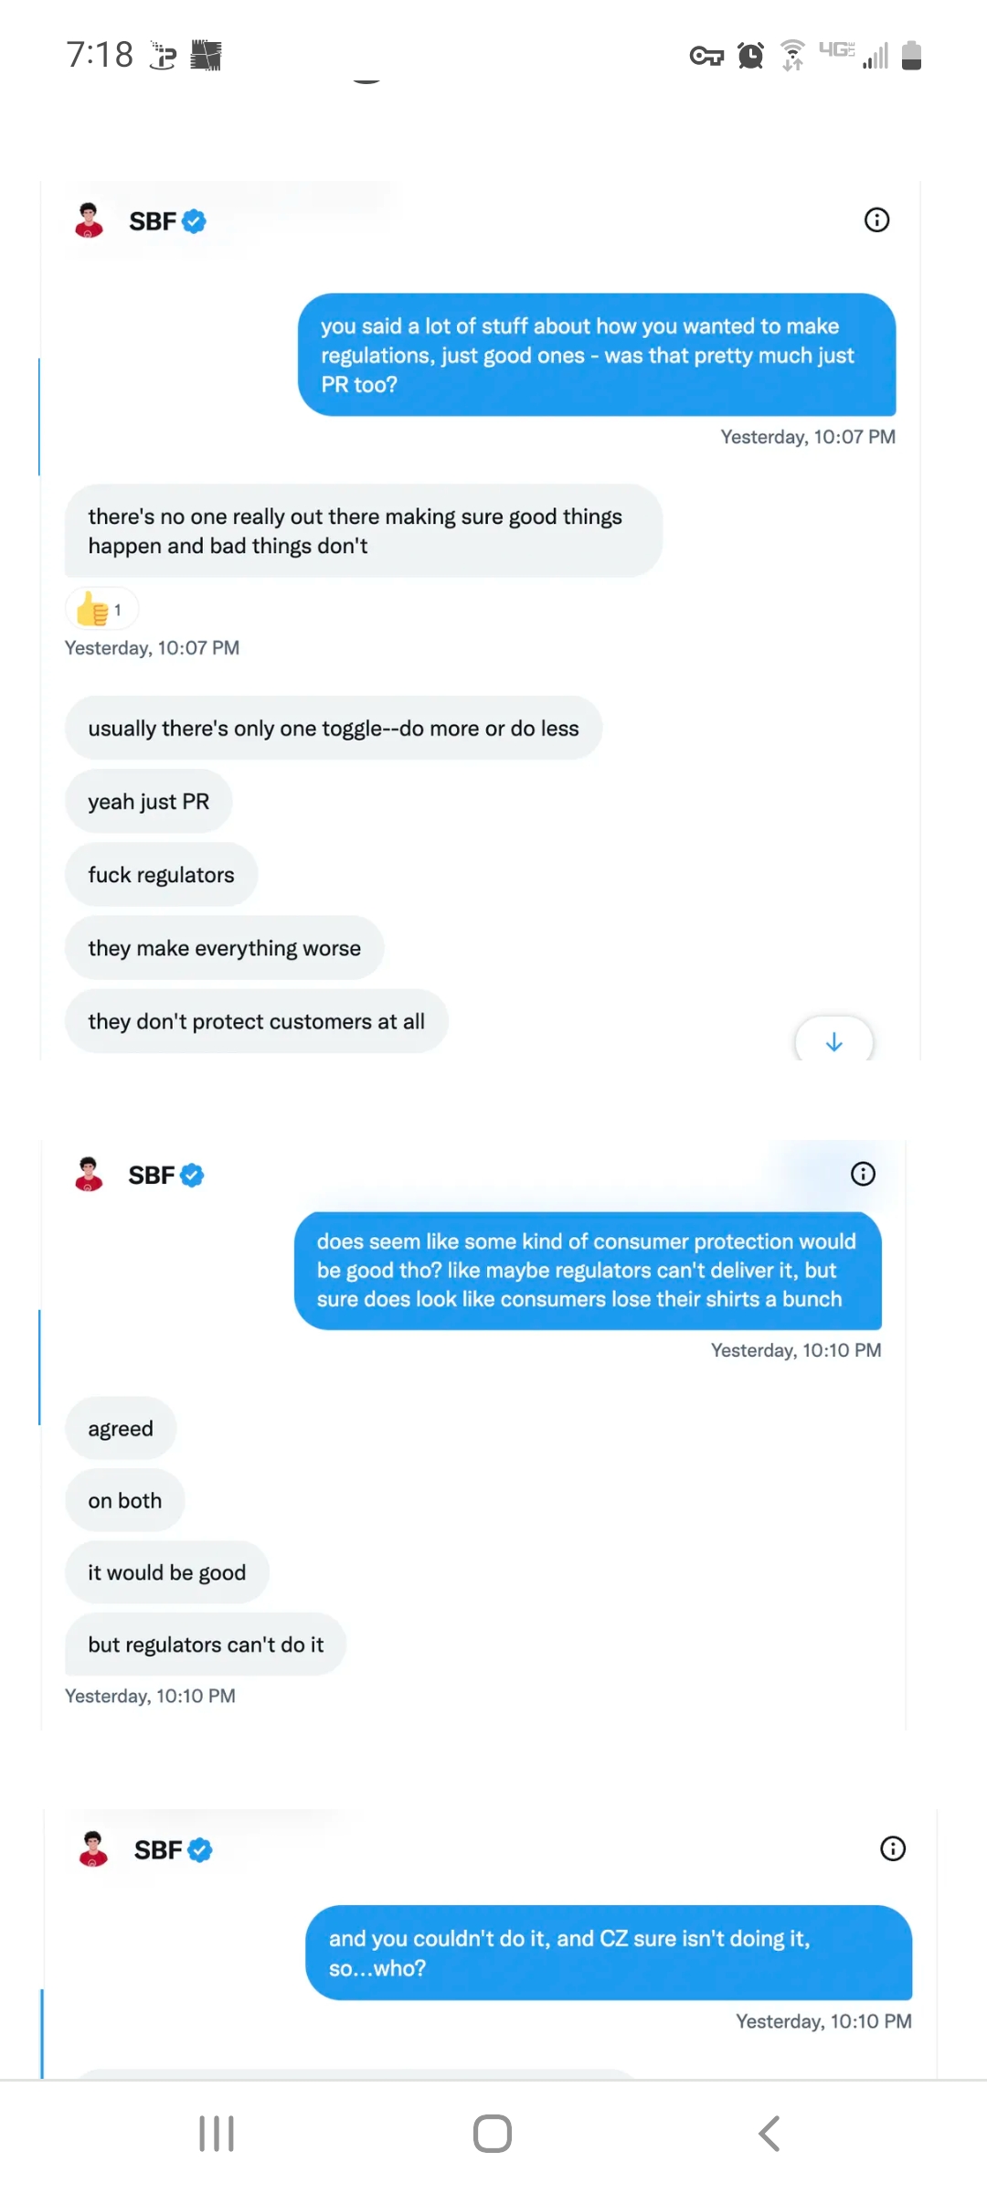Tap the alarm icon in the status bar

coord(750,56)
